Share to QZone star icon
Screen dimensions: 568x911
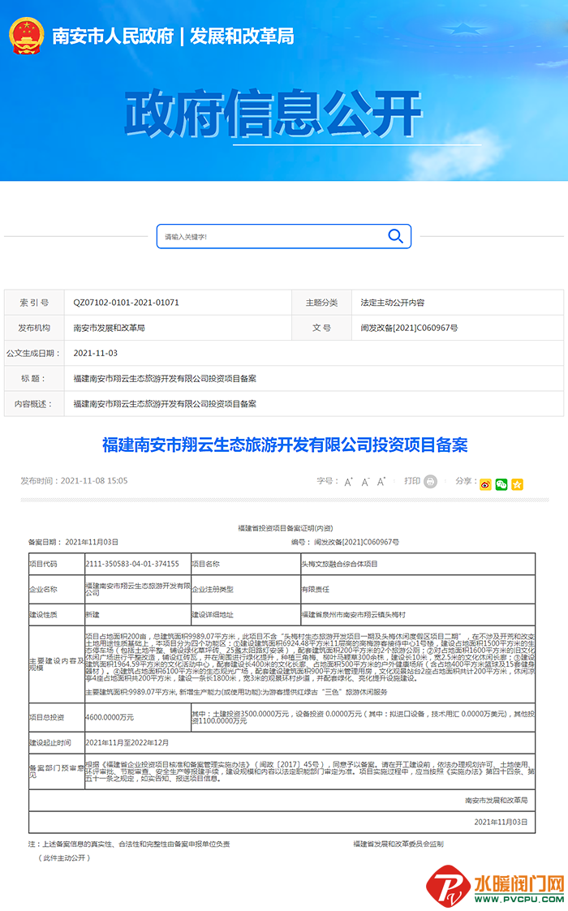click(517, 484)
